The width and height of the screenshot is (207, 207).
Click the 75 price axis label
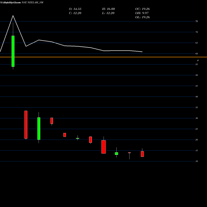click(x=197, y=21)
